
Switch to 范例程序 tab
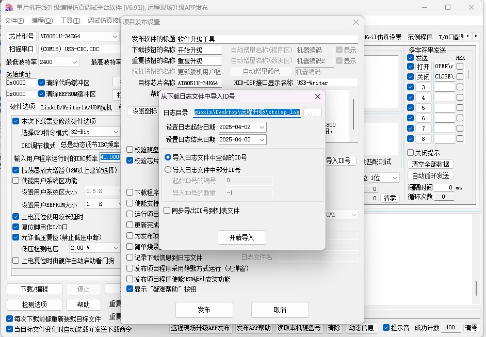coord(420,37)
